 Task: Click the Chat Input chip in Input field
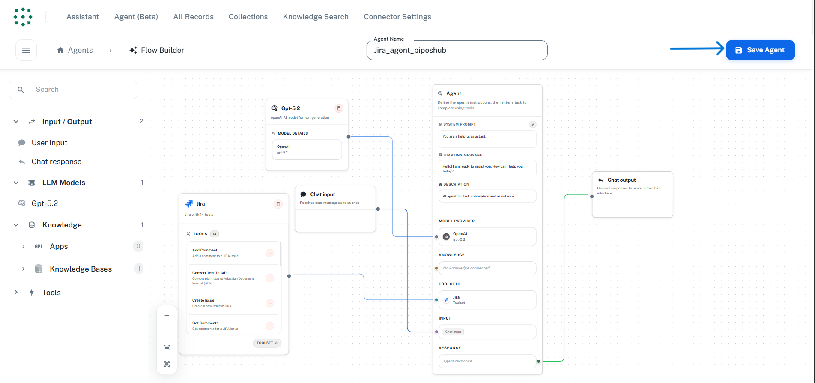click(x=453, y=332)
